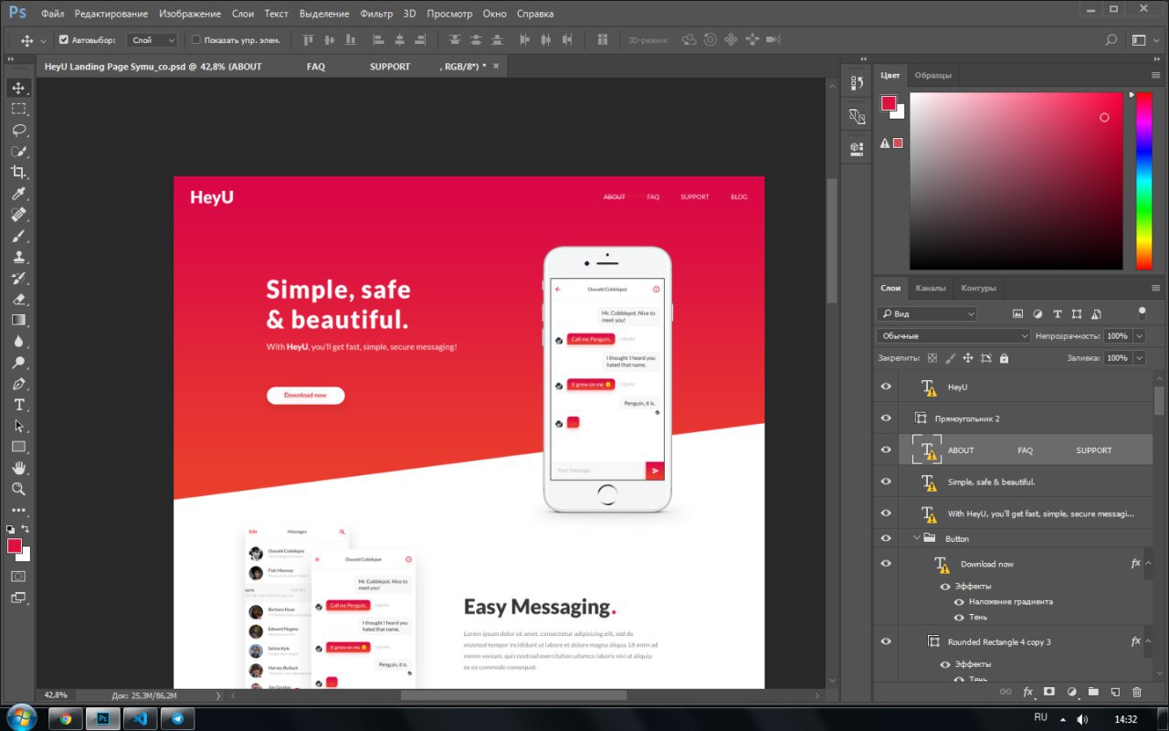Toggle Наложение градиента effect visibility
The height and width of the screenshot is (731, 1169).
[959, 601]
